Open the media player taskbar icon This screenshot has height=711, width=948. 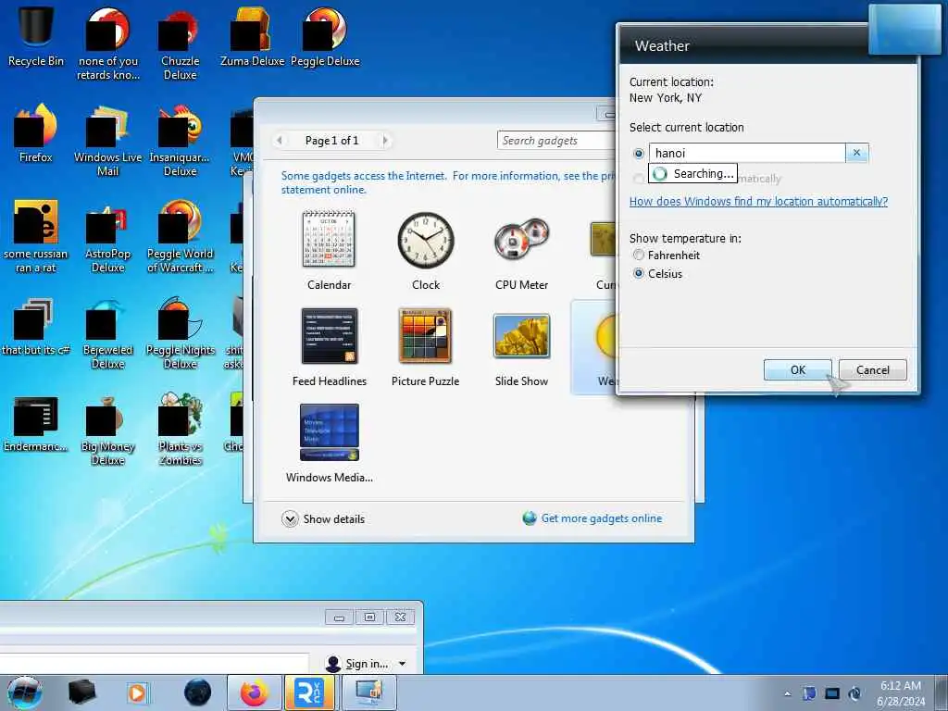click(137, 692)
